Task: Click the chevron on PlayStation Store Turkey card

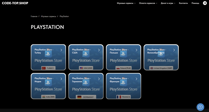Action: (x=61, y=50)
